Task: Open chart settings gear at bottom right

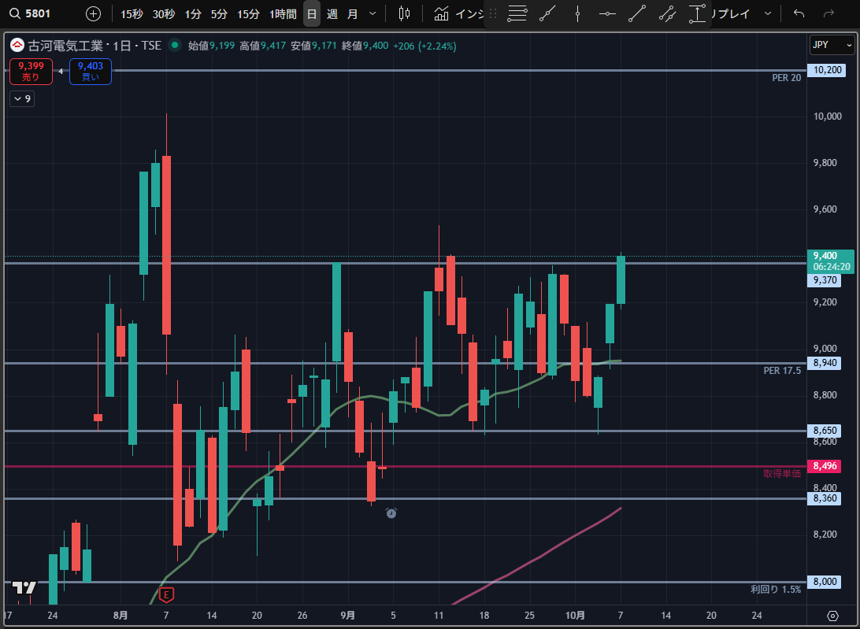Action: pyautogui.click(x=833, y=615)
